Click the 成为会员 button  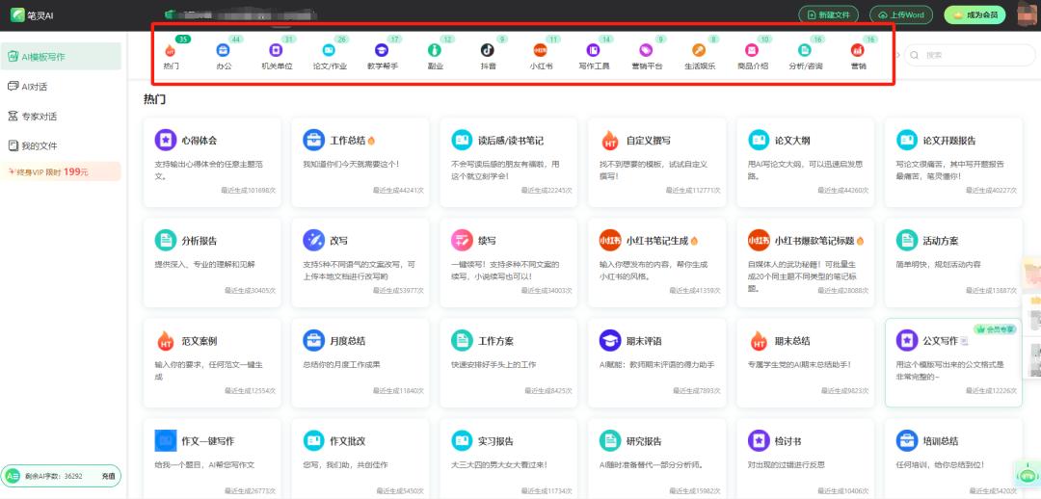pyautogui.click(x=975, y=14)
